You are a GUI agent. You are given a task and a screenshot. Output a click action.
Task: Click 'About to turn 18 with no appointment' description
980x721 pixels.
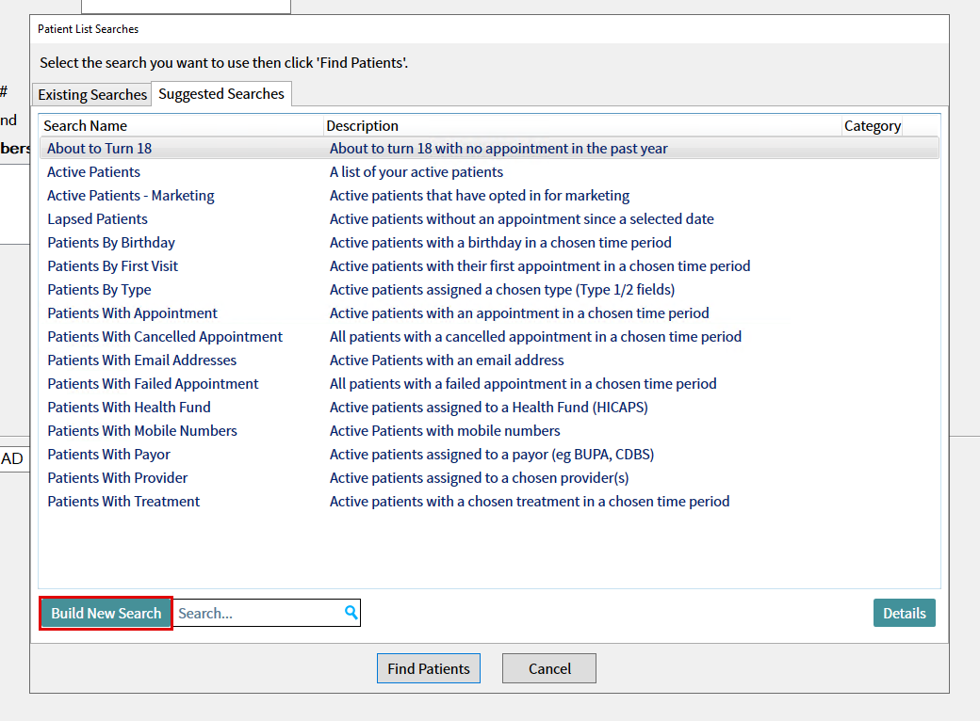(x=498, y=149)
